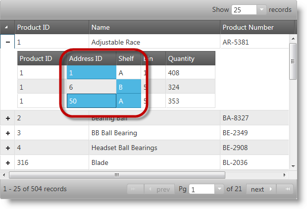Click the horizontal scrollbar left arrow
307x209 pixels.
click(5, 175)
